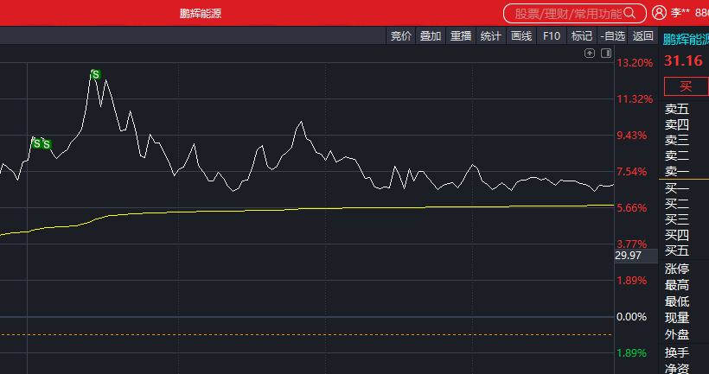This screenshot has height=374, width=709.
Task: Click the red 买 buy button
Action: [x=686, y=86]
